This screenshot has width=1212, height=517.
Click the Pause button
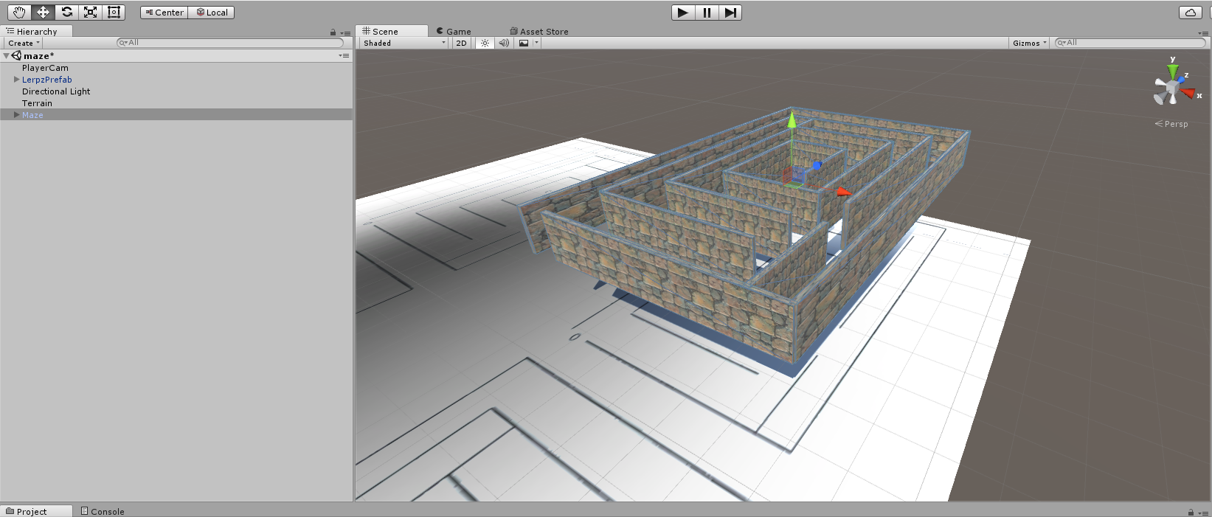click(706, 12)
